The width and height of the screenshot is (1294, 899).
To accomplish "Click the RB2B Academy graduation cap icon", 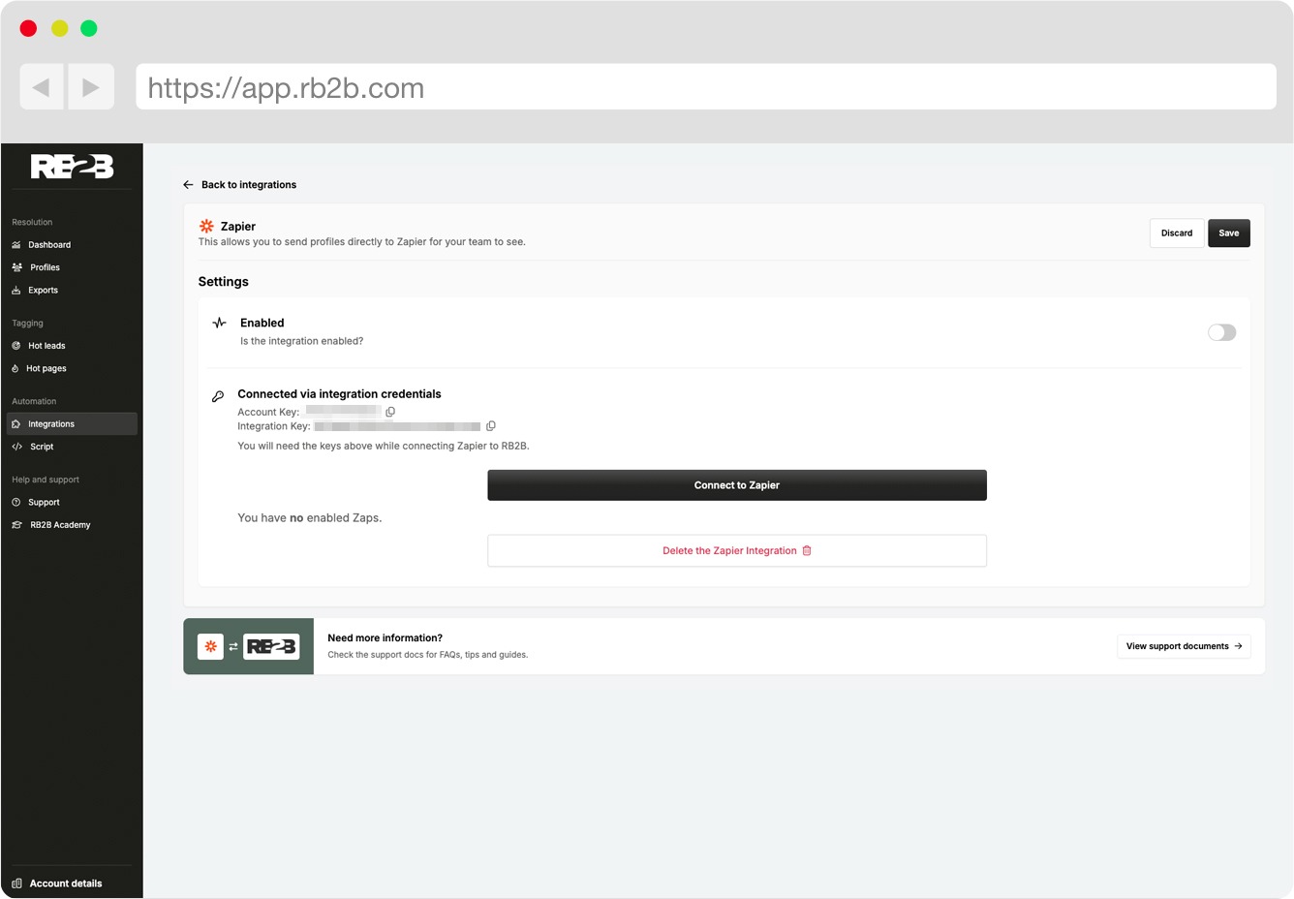I will [16, 525].
